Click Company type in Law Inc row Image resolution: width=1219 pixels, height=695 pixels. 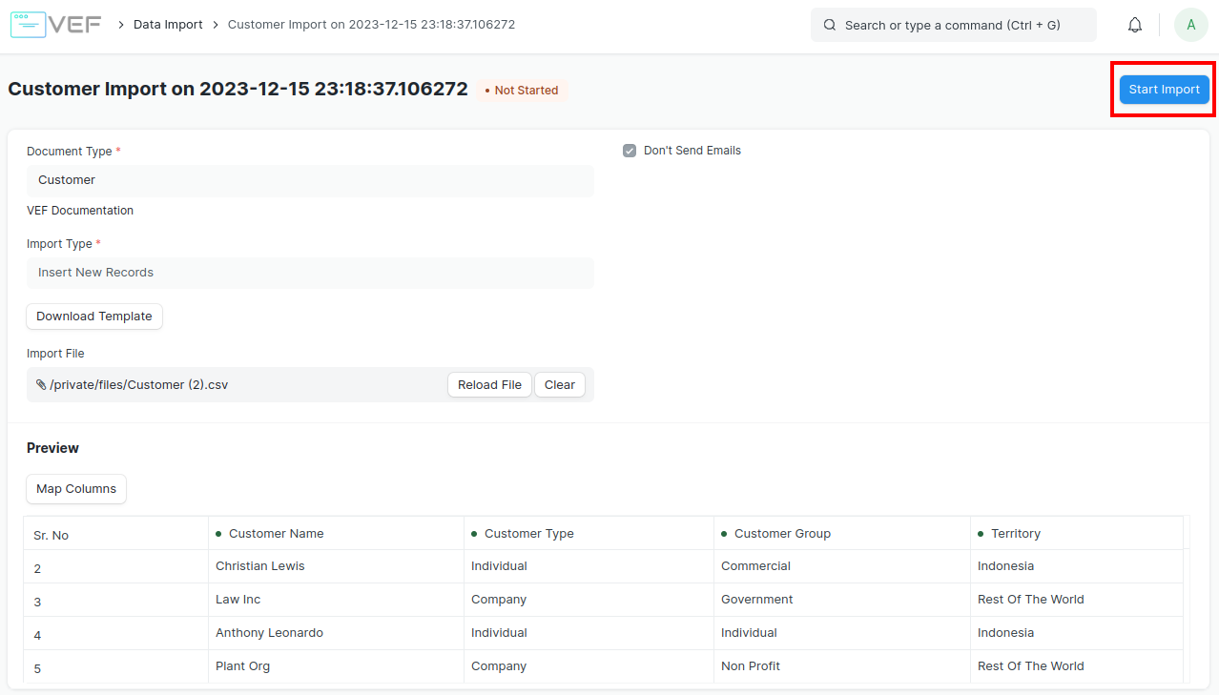click(589, 600)
